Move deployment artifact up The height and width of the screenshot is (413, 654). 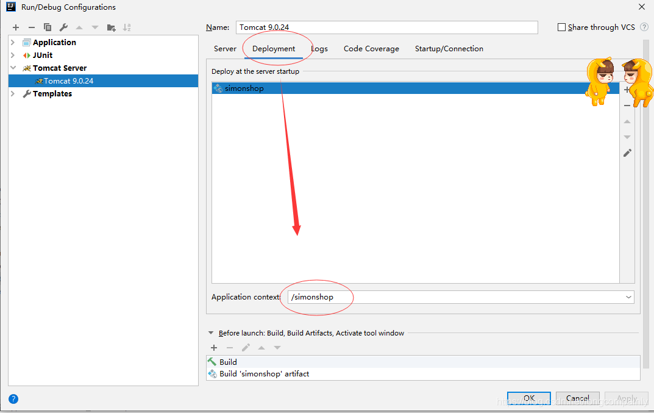coord(627,121)
